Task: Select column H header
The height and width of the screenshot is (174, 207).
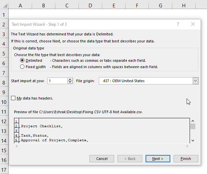Action: (184, 6)
